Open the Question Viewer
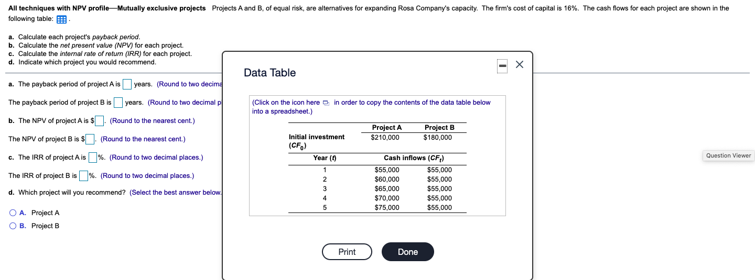755x280 pixels. (x=728, y=155)
